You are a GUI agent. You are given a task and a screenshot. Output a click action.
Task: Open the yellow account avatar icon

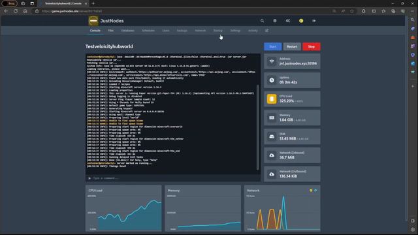click(301, 21)
